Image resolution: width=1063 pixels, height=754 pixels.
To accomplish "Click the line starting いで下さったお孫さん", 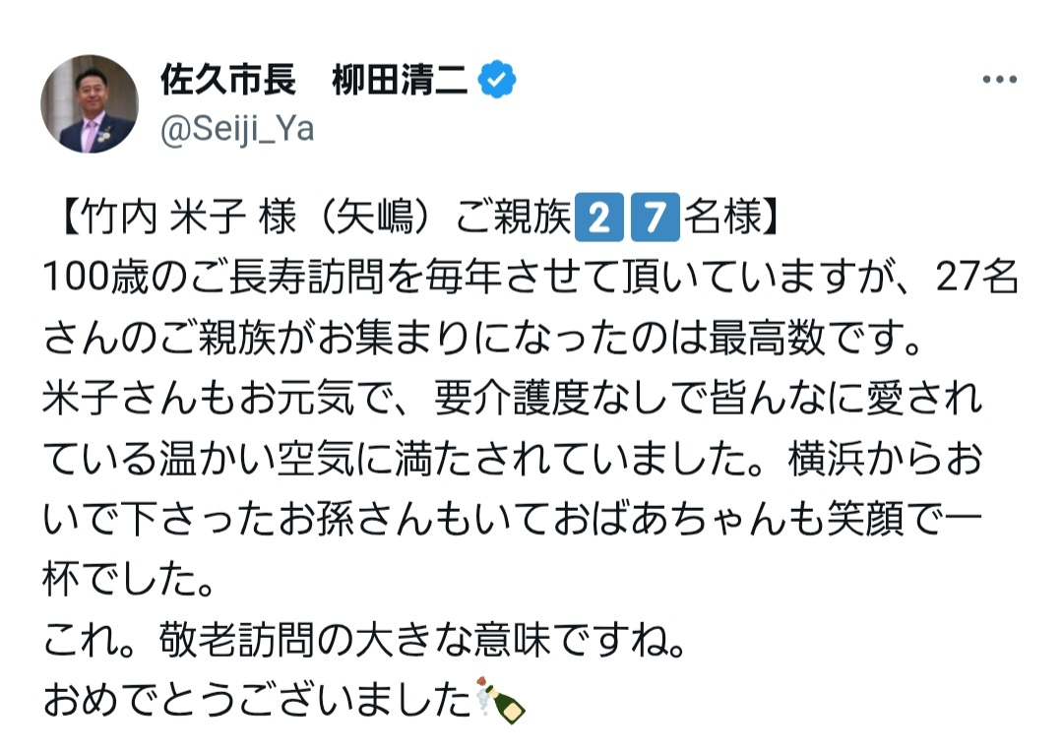I will [512, 520].
